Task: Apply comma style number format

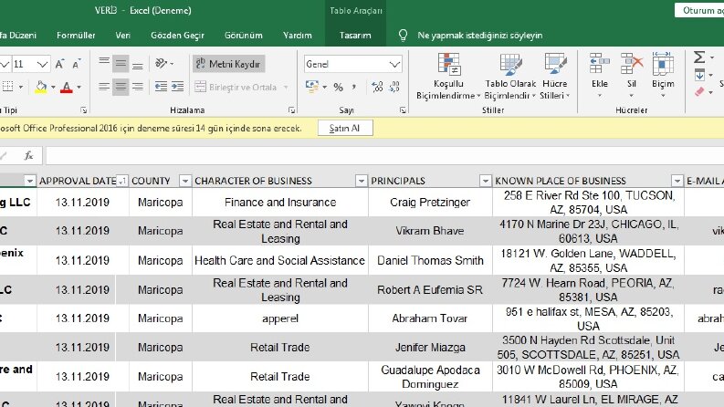Action: [x=354, y=87]
